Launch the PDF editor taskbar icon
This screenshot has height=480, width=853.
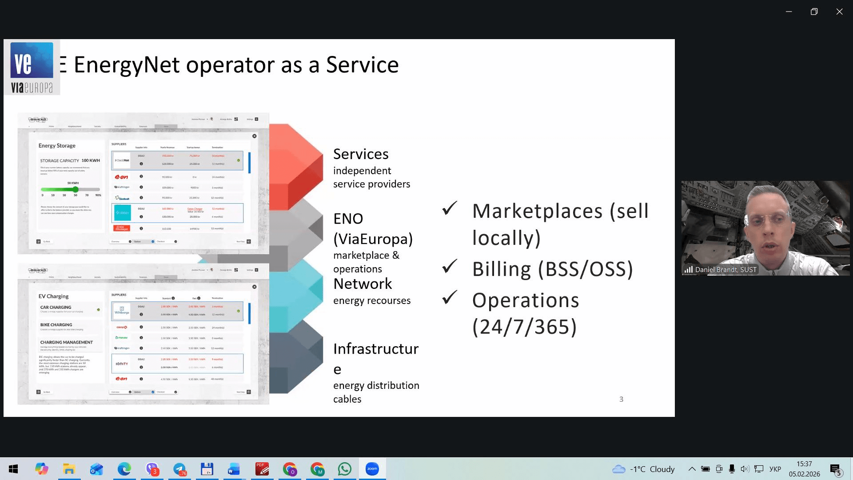click(262, 469)
